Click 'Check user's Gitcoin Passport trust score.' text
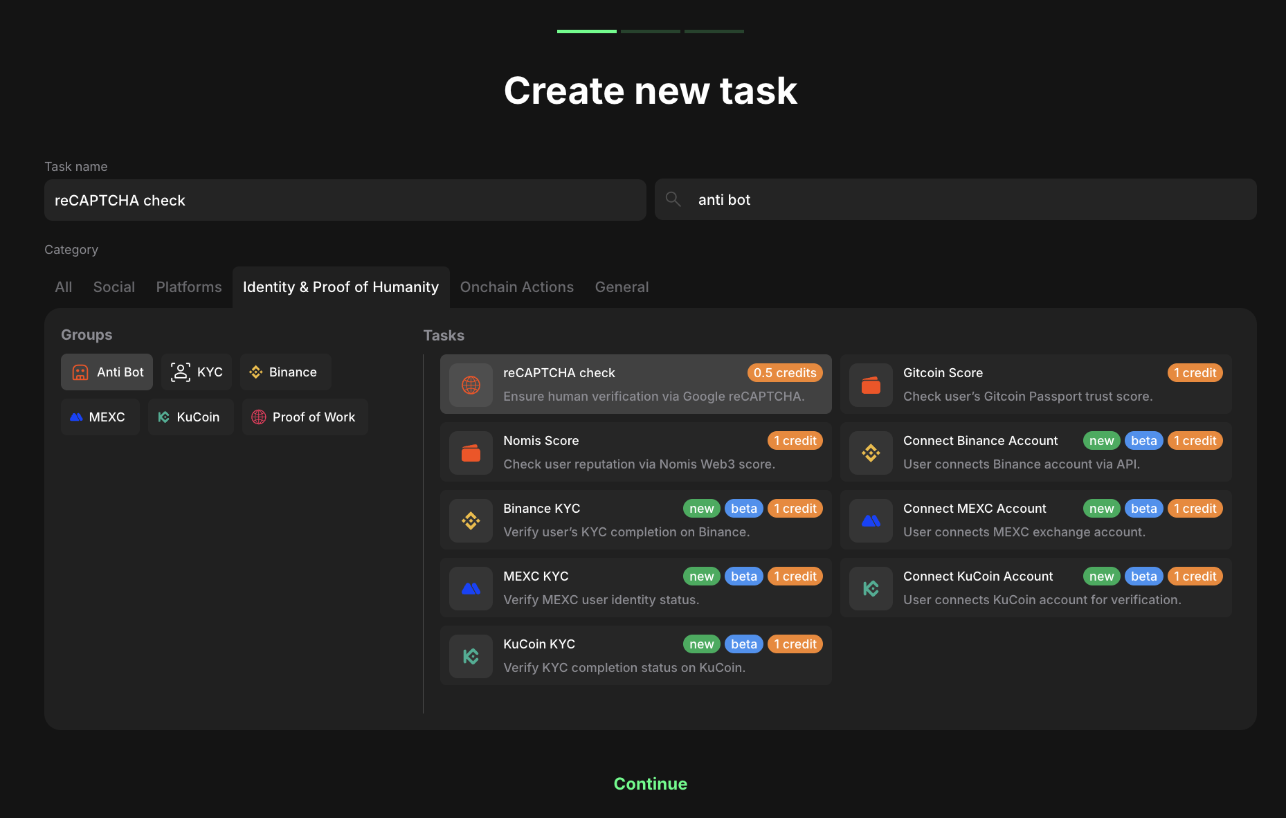1286x818 pixels. (1028, 397)
